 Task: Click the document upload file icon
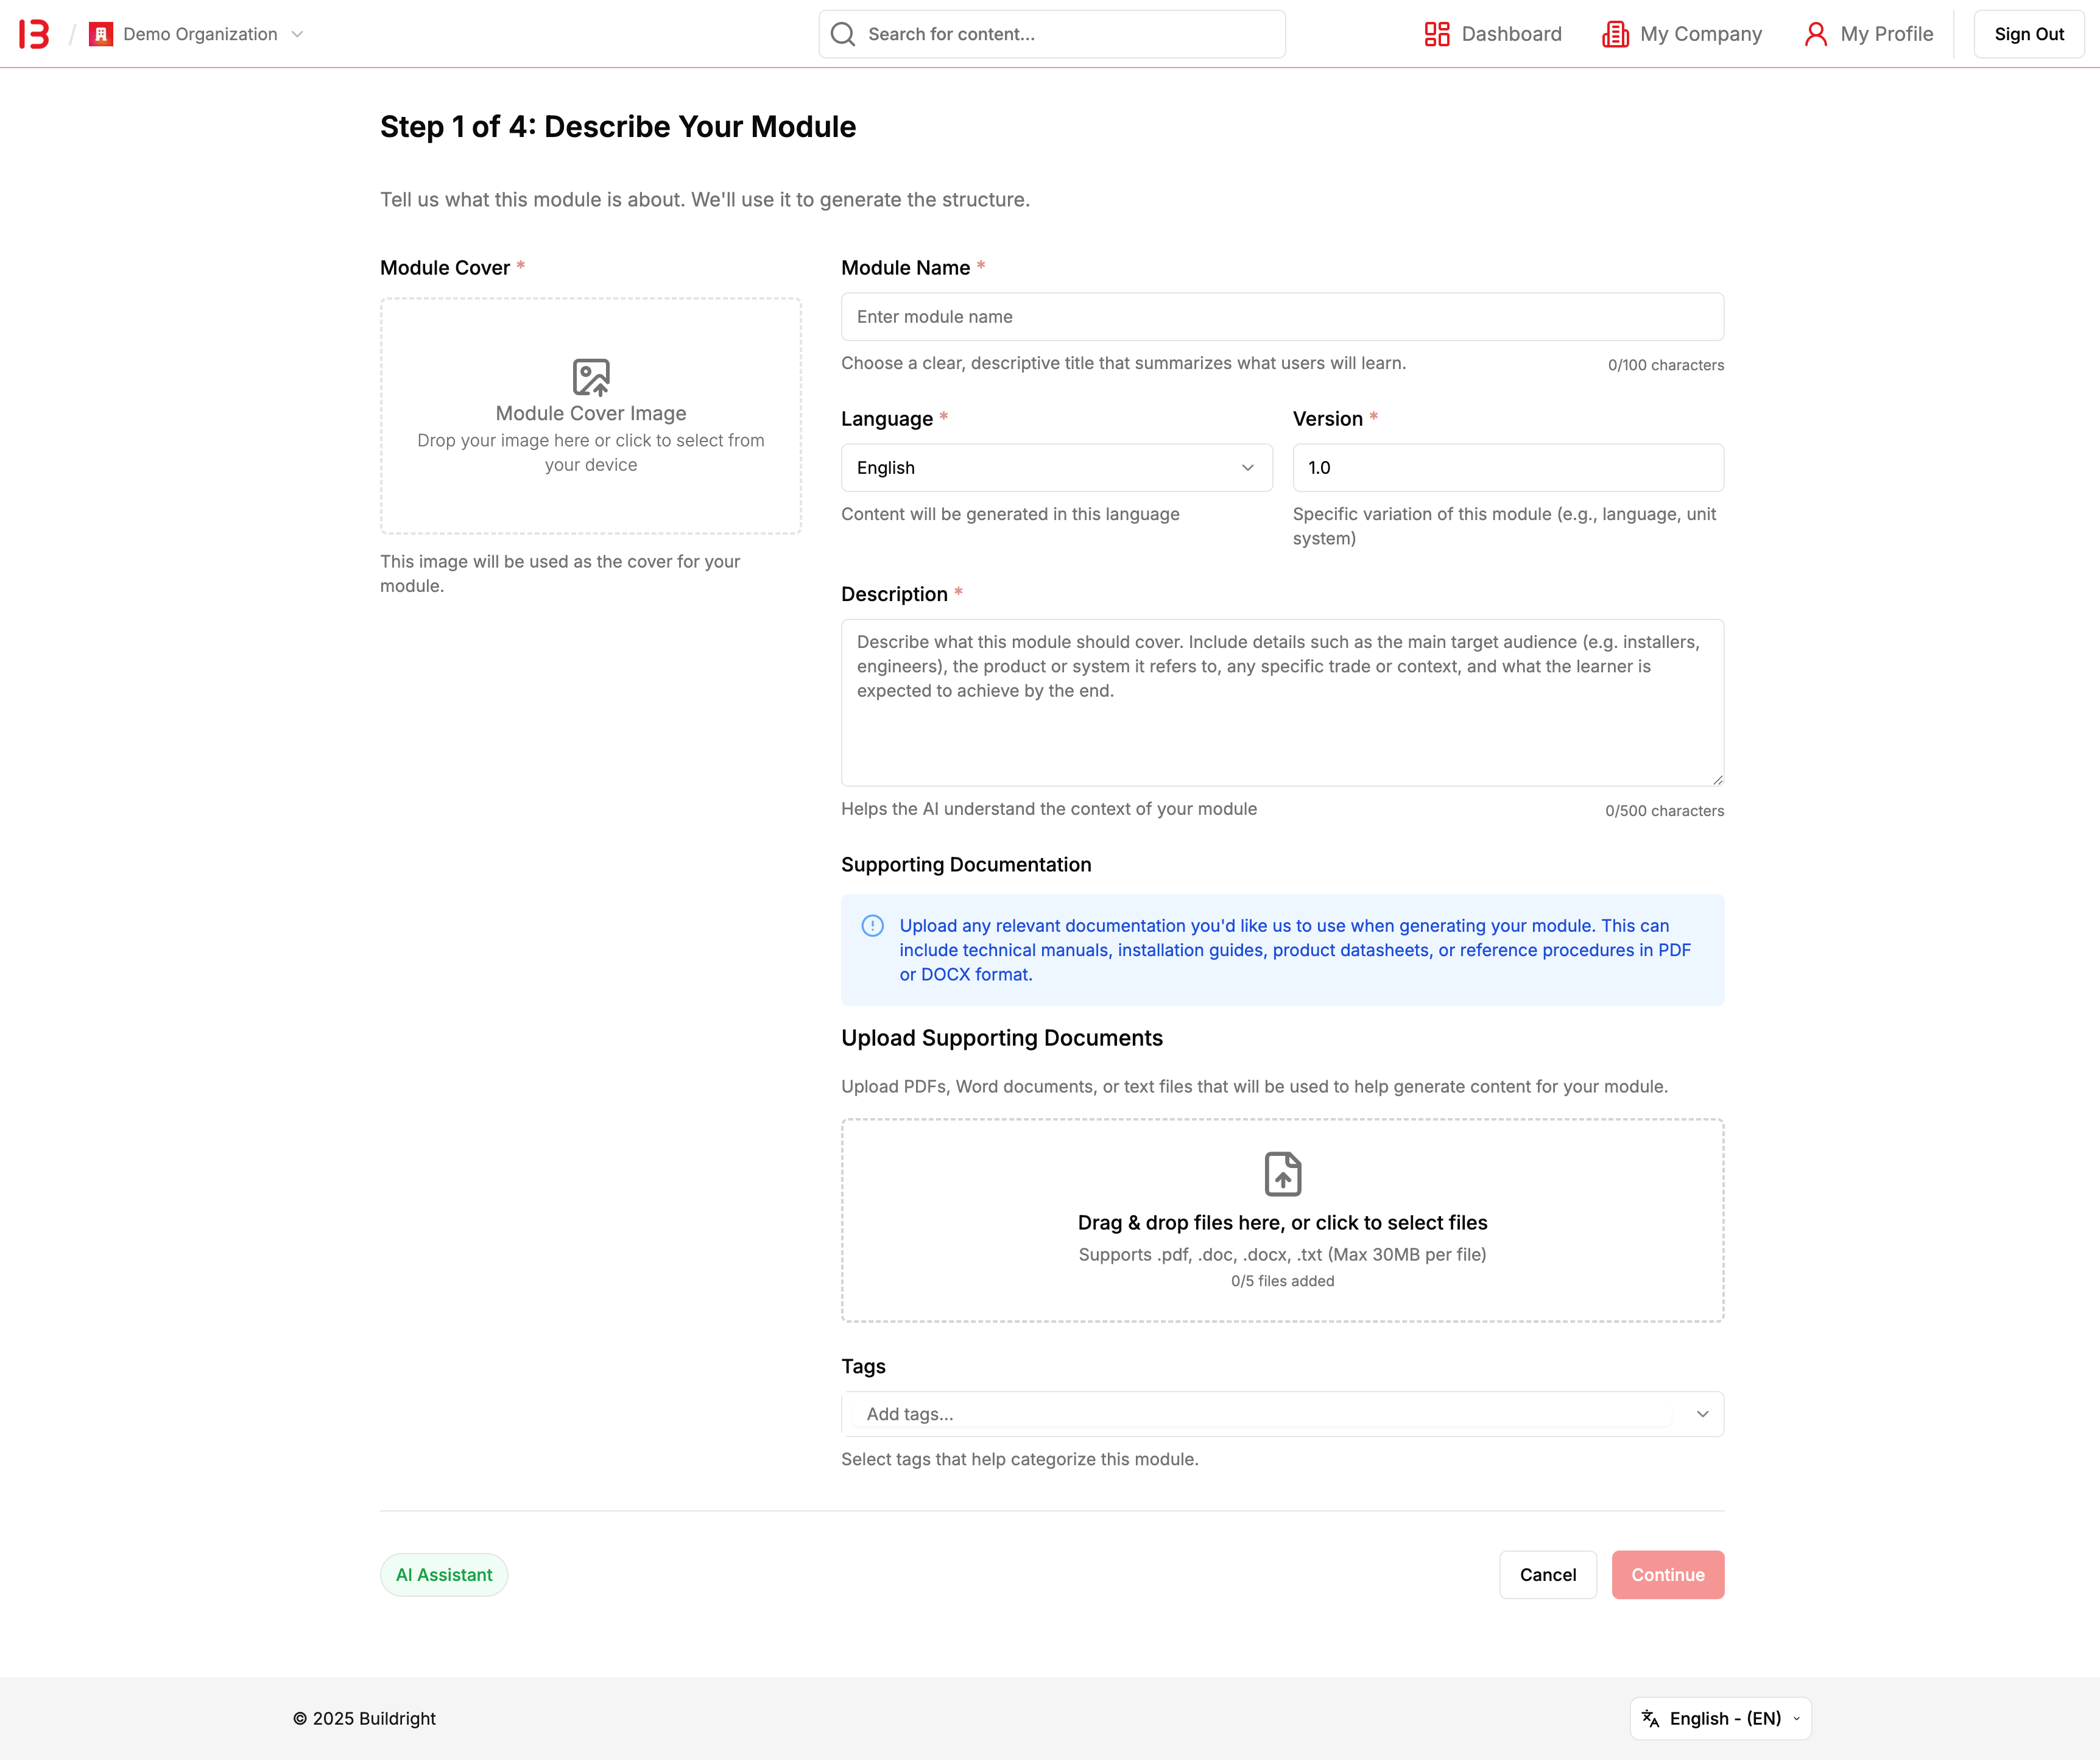(x=1282, y=1174)
